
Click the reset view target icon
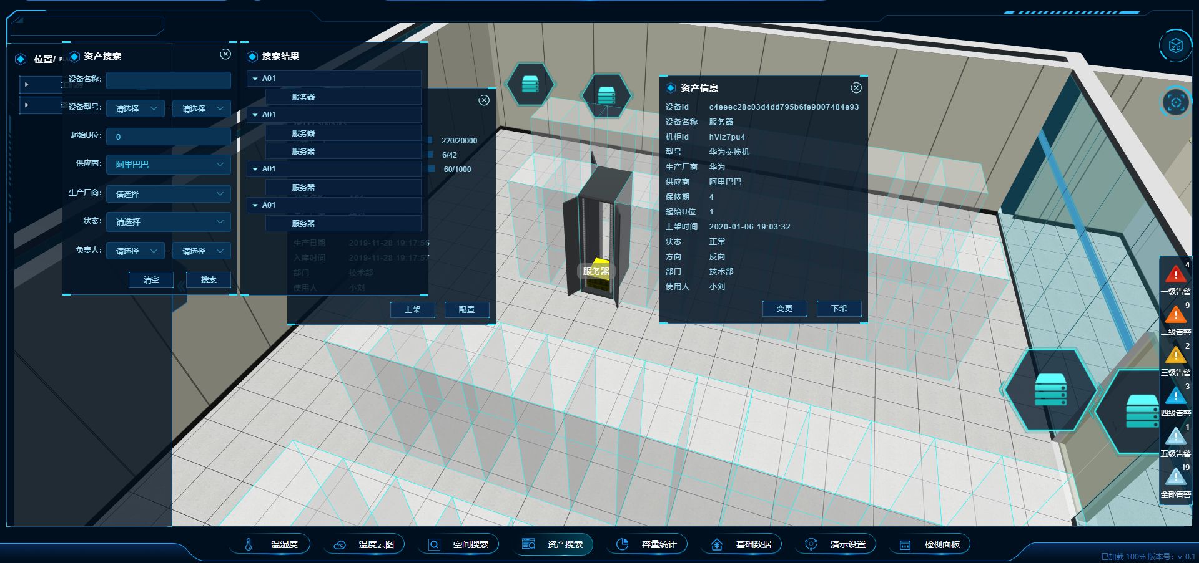[1175, 102]
